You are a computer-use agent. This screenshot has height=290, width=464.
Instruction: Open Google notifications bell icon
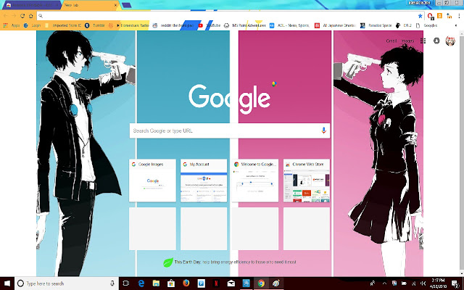click(436, 41)
